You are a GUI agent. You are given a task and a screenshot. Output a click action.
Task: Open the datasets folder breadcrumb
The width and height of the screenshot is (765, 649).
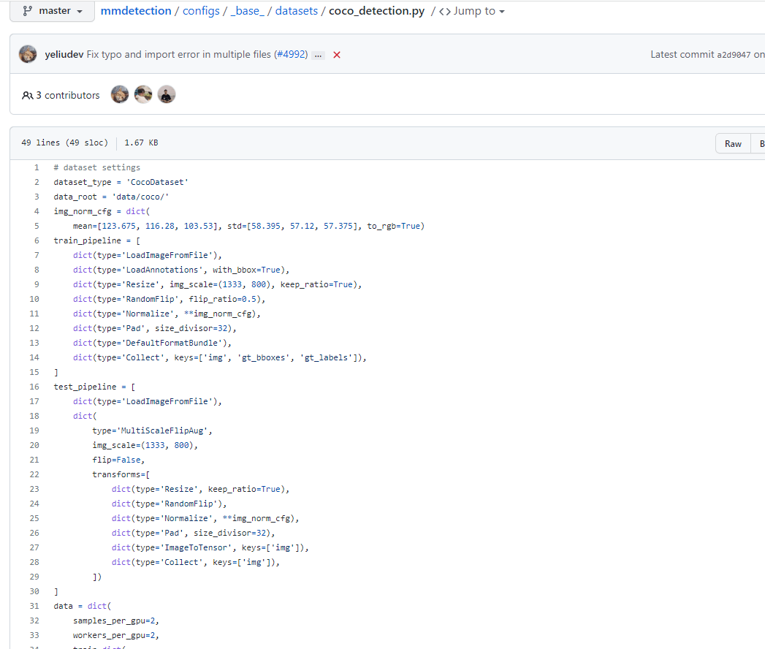tap(297, 11)
